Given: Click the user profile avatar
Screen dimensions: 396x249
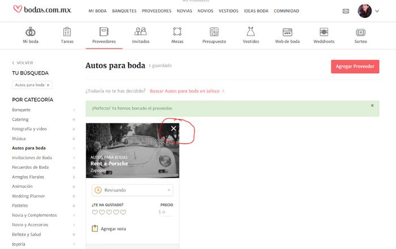Looking at the screenshot, I should coord(364,11).
